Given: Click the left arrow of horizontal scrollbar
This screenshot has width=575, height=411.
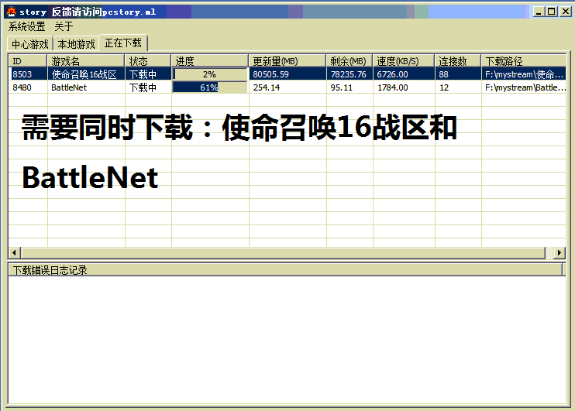Looking at the screenshot, I should [x=14, y=253].
